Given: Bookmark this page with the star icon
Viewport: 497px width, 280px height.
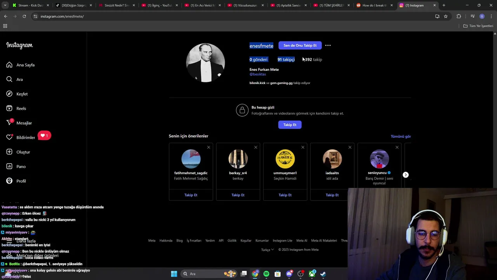Looking at the screenshot, I should coord(446,16).
